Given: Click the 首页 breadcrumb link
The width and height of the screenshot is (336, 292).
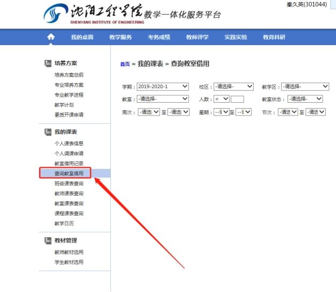Looking at the screenshot, I should pos(124,64).
